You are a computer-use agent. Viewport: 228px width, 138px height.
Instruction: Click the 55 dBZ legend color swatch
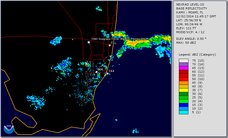184,76
